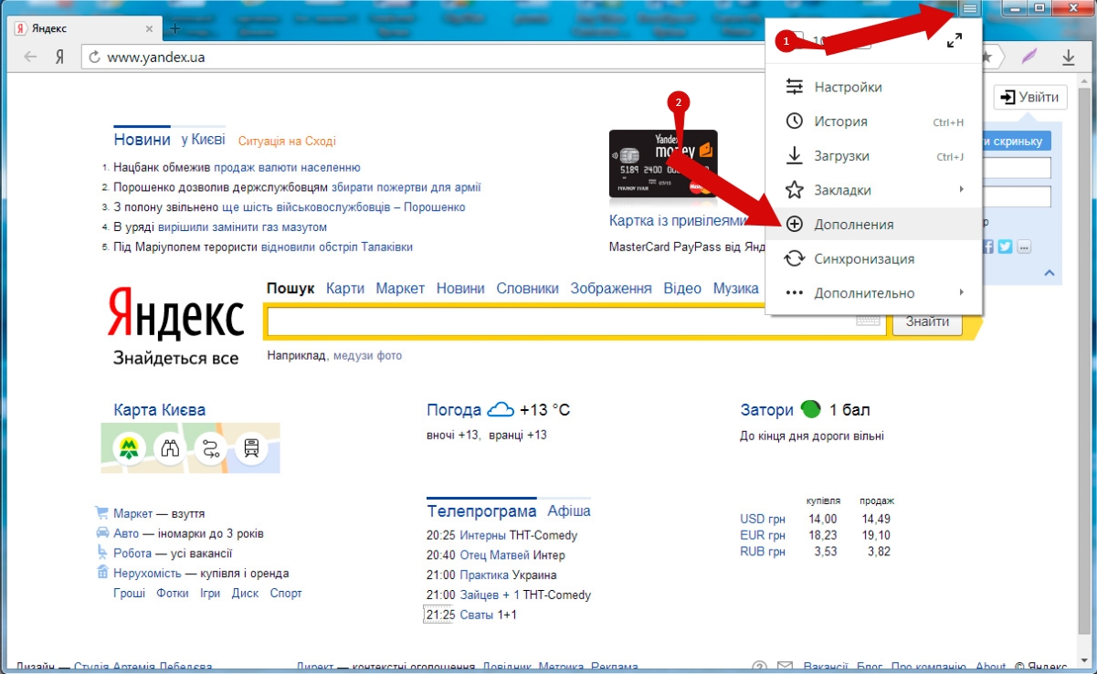Open the Афіша tab next to Телепрограма
The image size is (1097, 674).
tap(569, 511)
